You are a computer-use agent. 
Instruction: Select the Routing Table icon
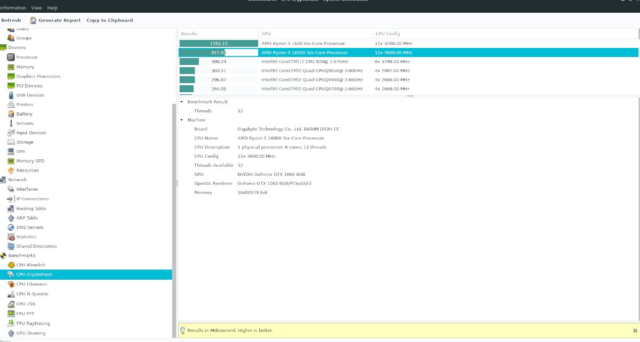coord(11,208)
